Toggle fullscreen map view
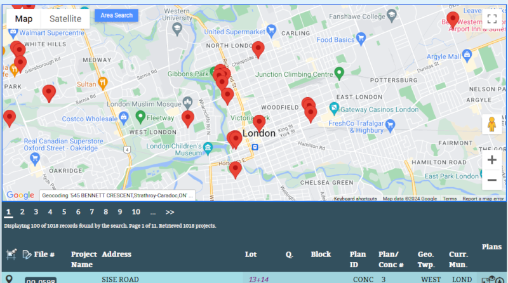The image size is (508, 283). tap(491, 19)
